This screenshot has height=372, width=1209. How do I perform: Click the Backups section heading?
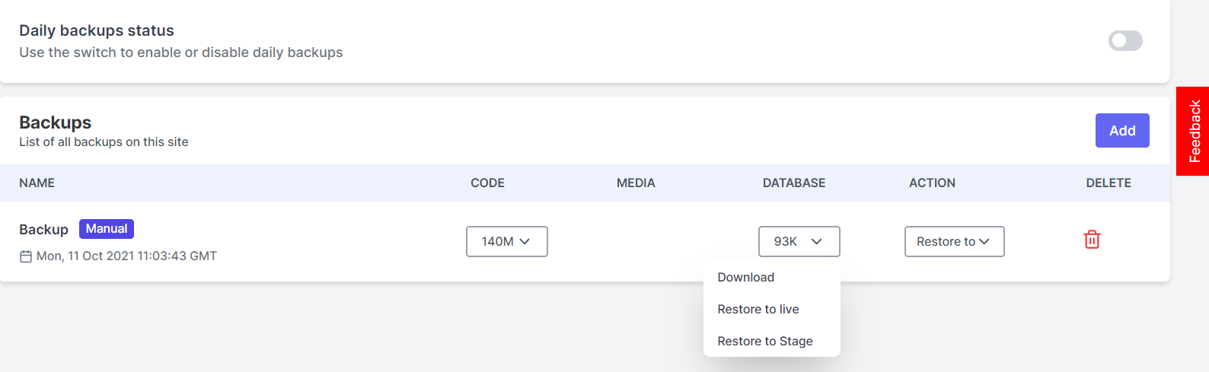(55, 122)
